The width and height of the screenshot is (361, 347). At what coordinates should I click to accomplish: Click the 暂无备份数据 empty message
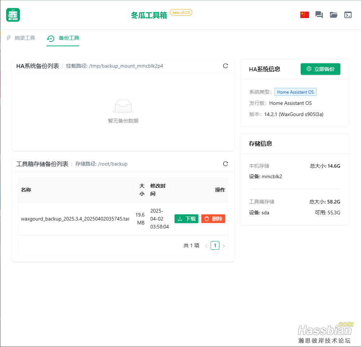tap(123, 121)
